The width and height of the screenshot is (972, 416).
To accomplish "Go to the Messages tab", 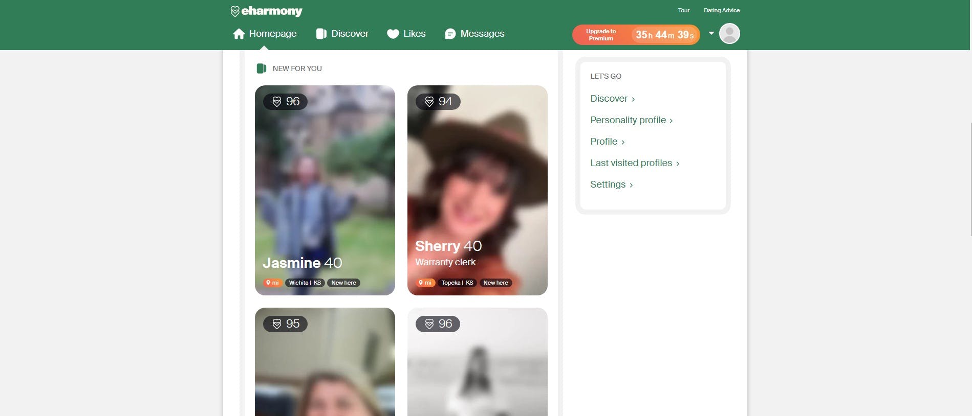I will [482, 34].
